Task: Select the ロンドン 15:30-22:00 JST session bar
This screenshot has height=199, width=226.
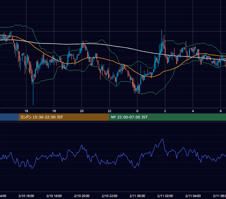Action: [x=64, y=117]
